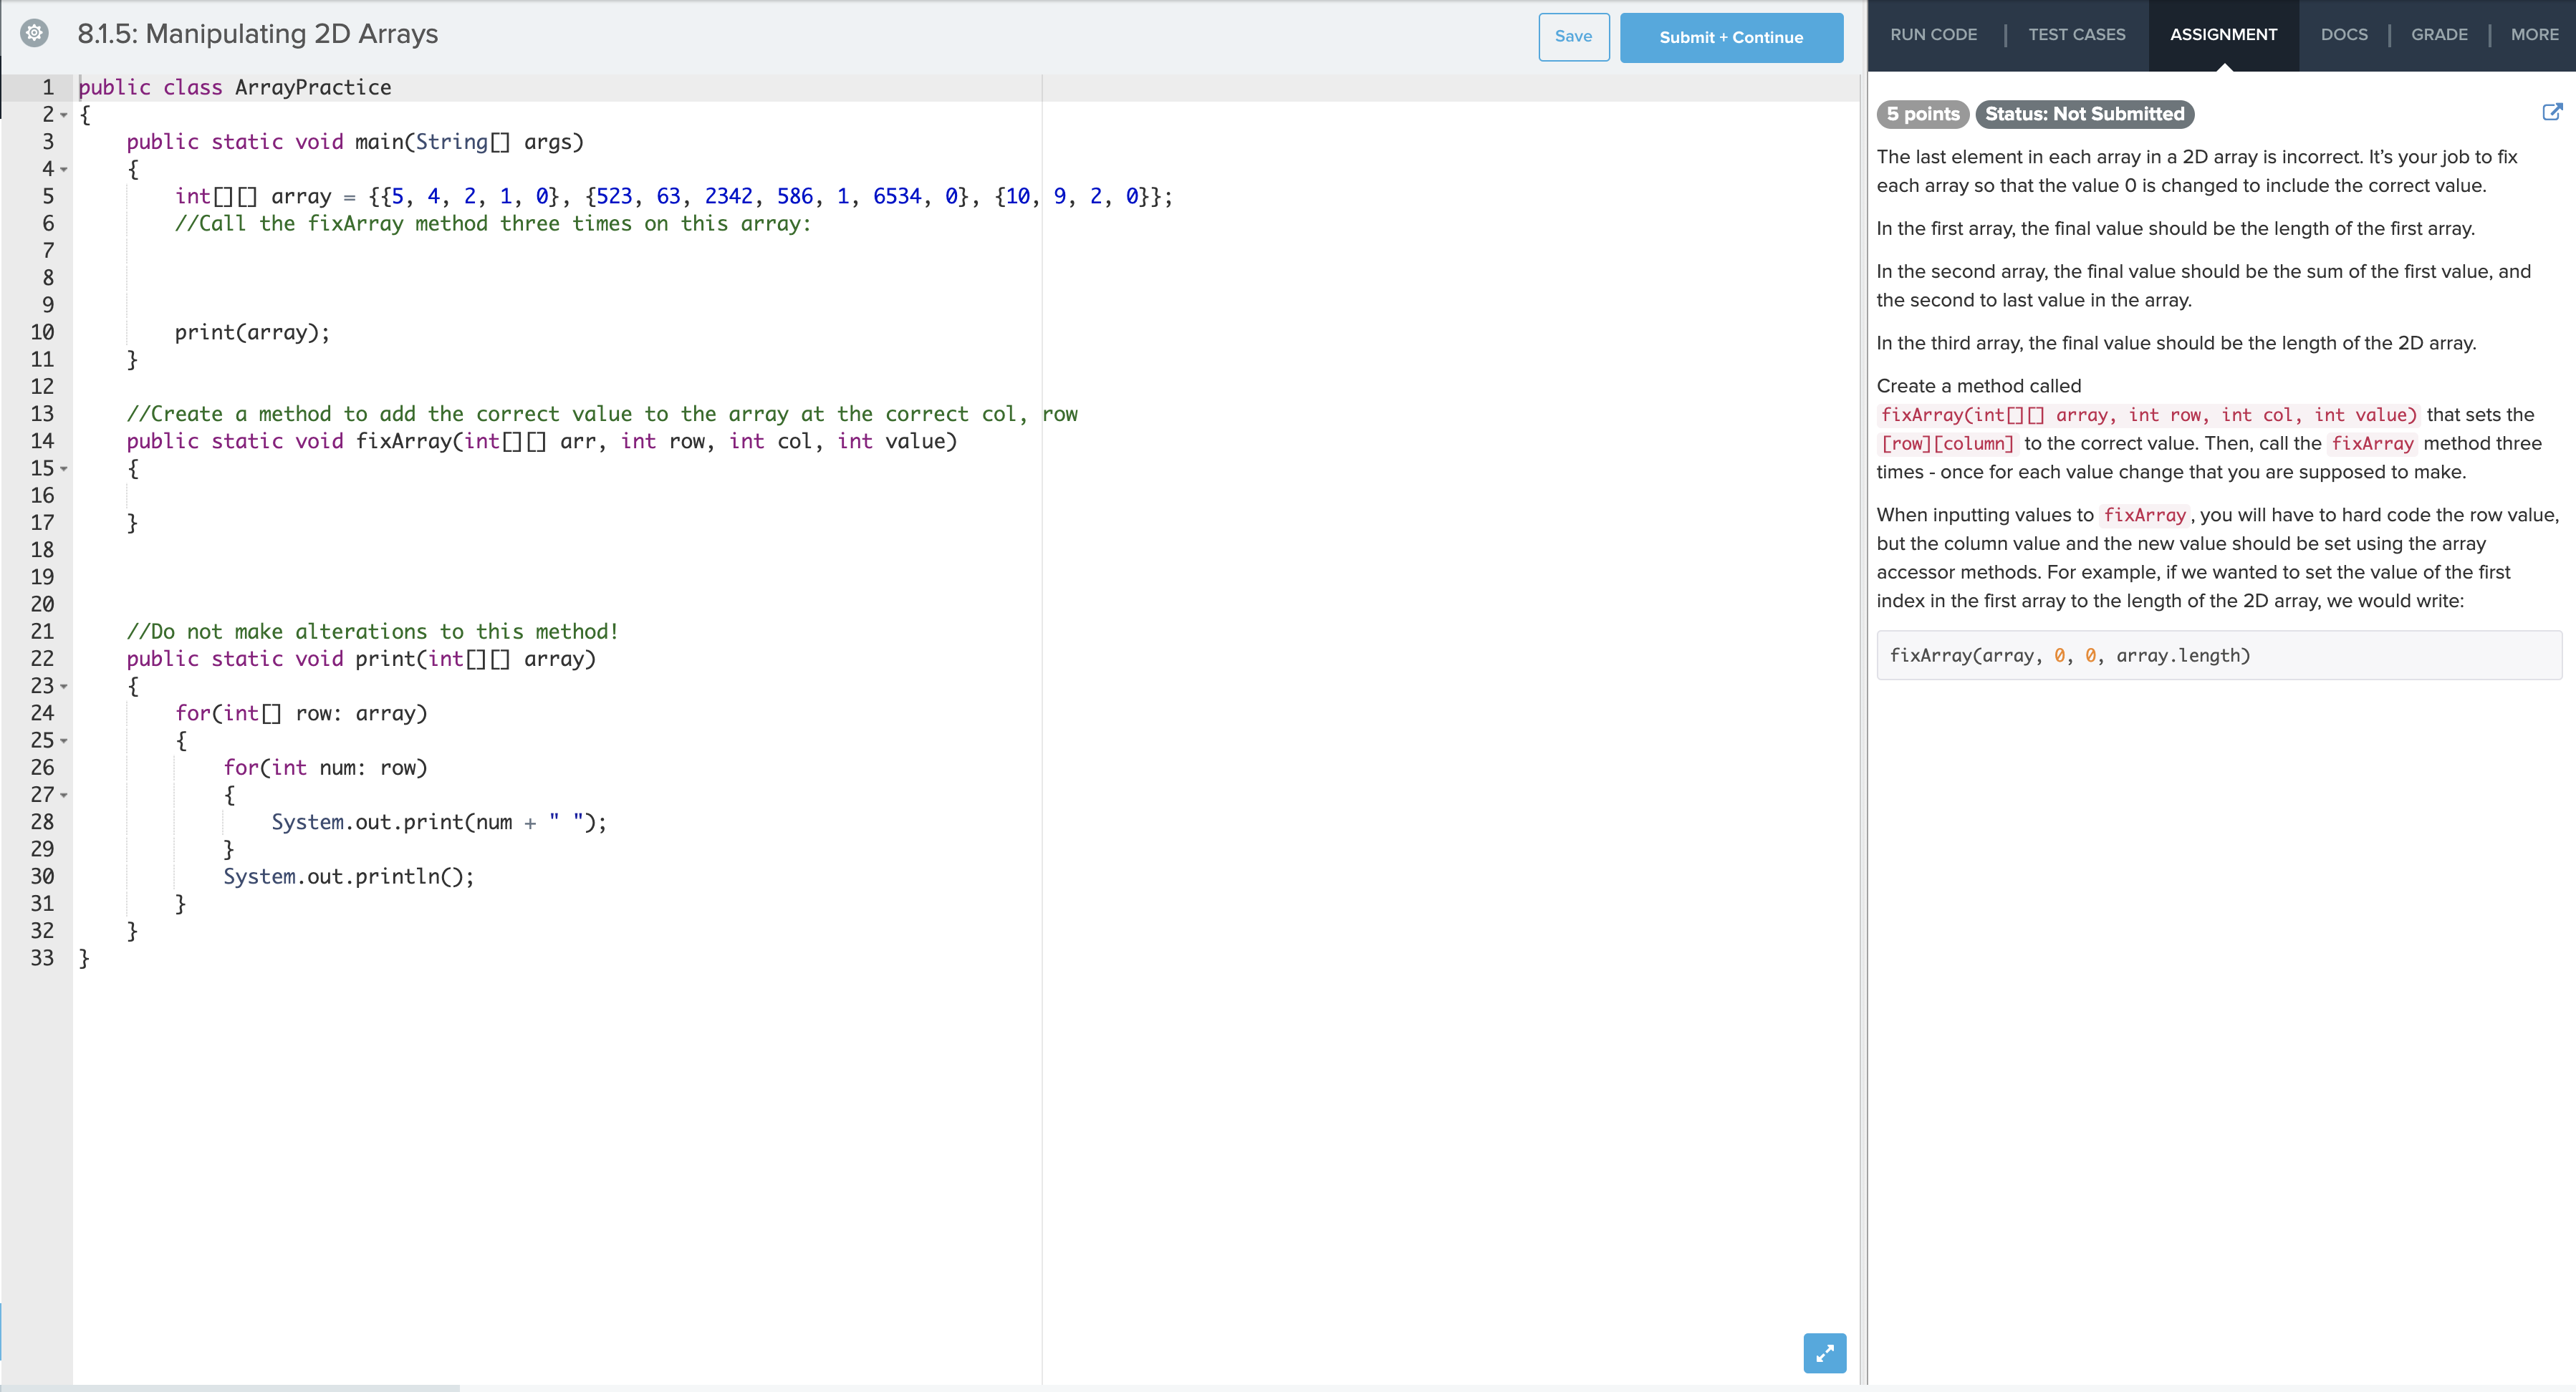Collapse main method fold arrow on line 4
The height and width of the screenshot is (1392, 2576).
[x=64, y=170]
